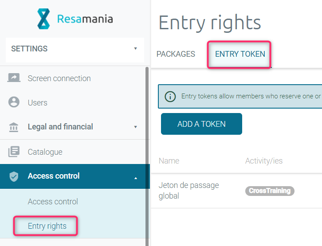322x246 pixels.
Task: Open the Catalogue menu item
Action: tap(45, 152)
